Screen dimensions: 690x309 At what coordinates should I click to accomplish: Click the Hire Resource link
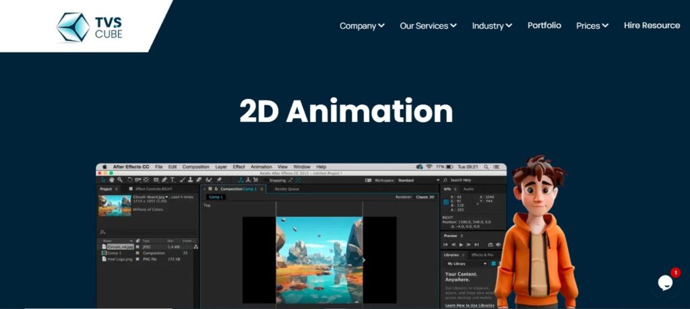pos(652,26)
